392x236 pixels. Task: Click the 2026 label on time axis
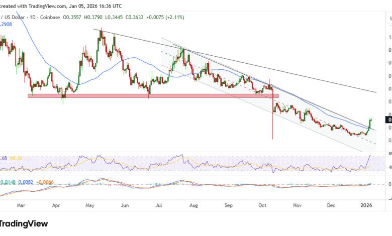point(367,205)
